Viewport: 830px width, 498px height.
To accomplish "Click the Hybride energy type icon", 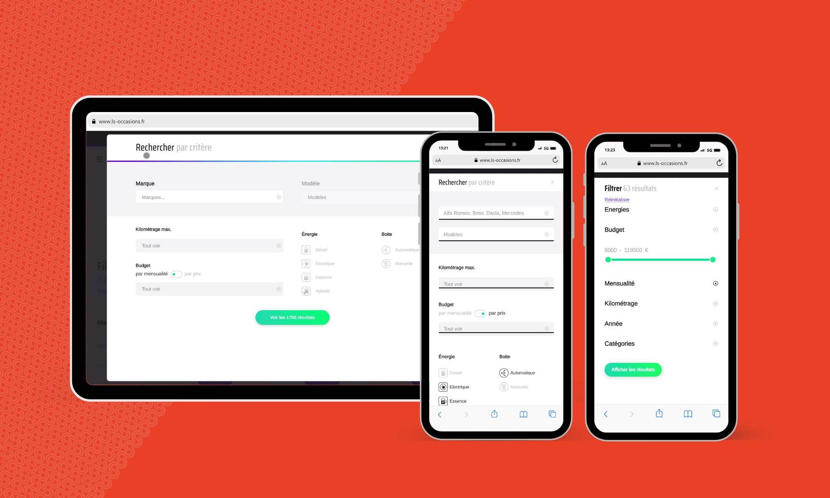I will [306, 291].
